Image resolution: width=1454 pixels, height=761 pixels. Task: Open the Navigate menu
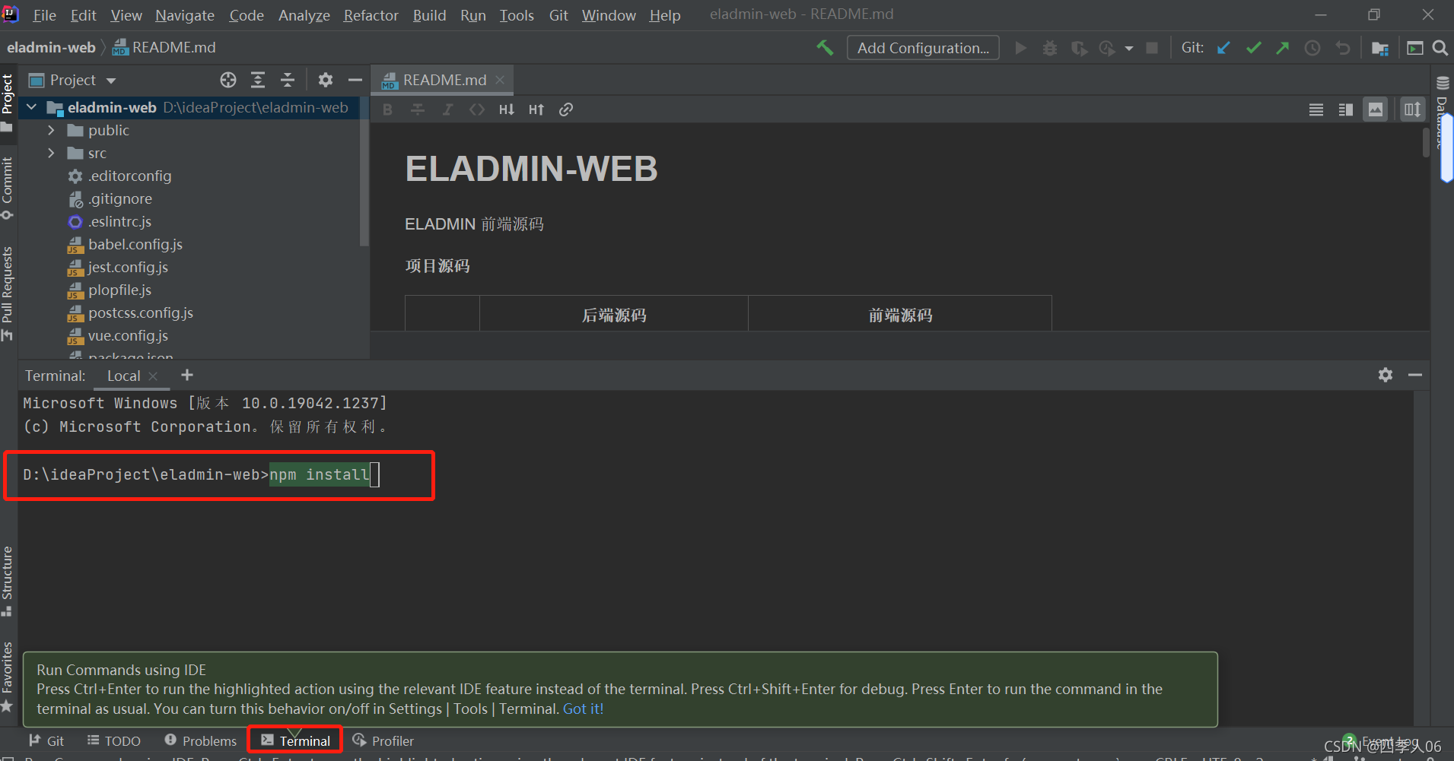pyautogui.click(x=185, y=15)
